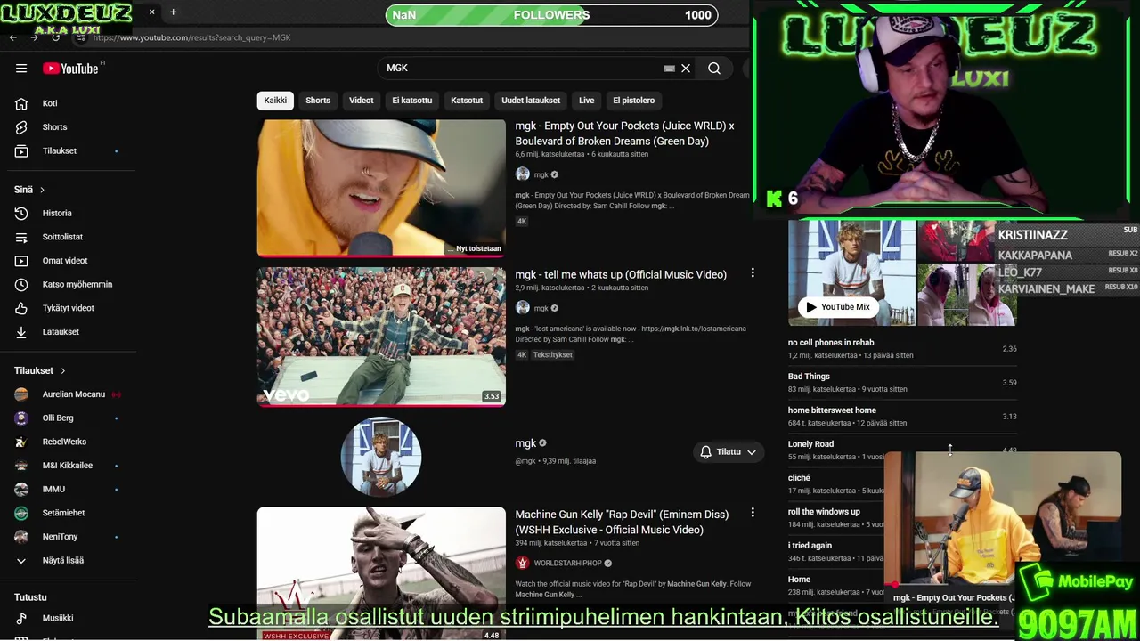This screenshot has height=641, width=1140.
Task: Open IMMU subscription
Action: [x=53, y=490]
